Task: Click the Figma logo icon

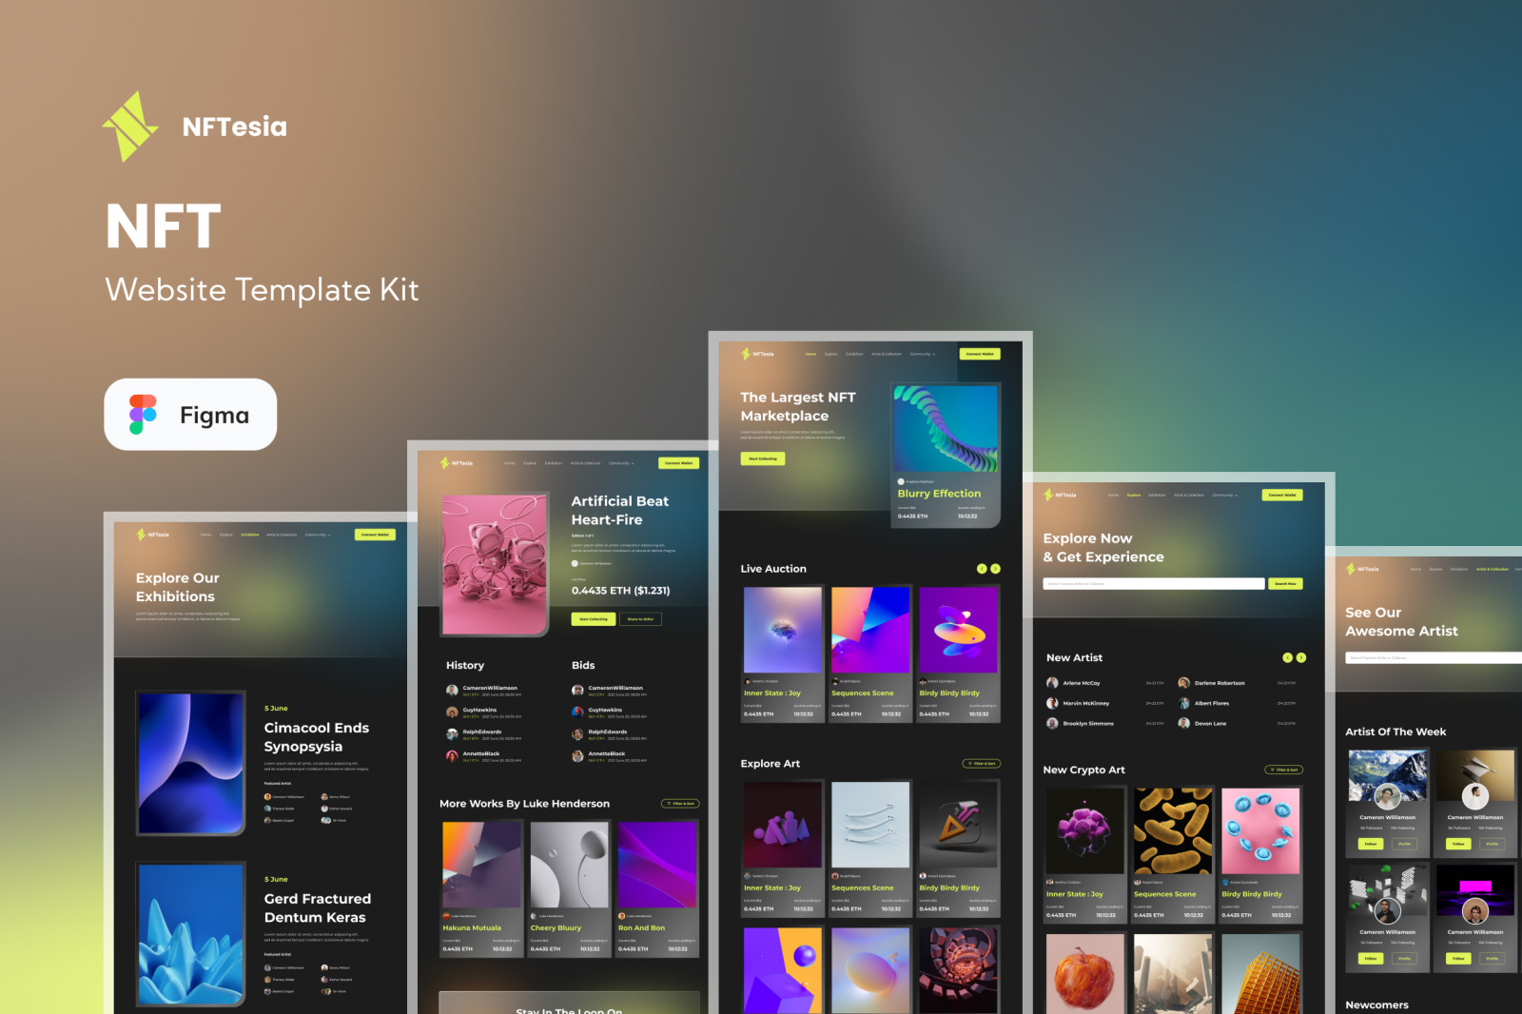Action: tap(143, 415)
